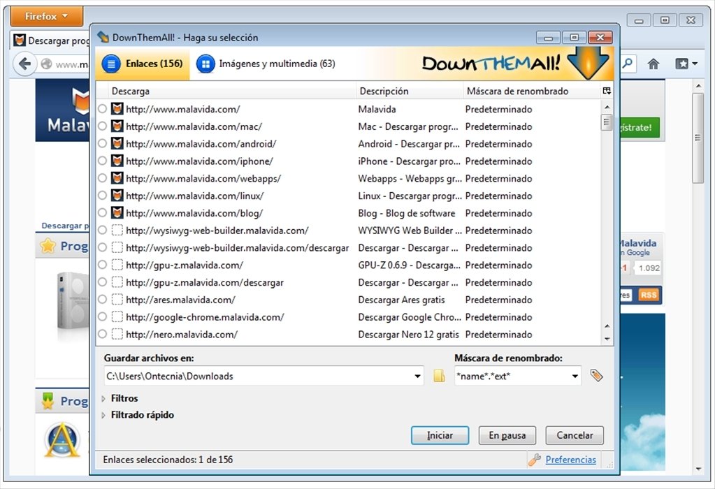Click blank page icon of google-chrome.malavida.com row
The height and width of the screenshot is (489, 715).
[117, 316]
